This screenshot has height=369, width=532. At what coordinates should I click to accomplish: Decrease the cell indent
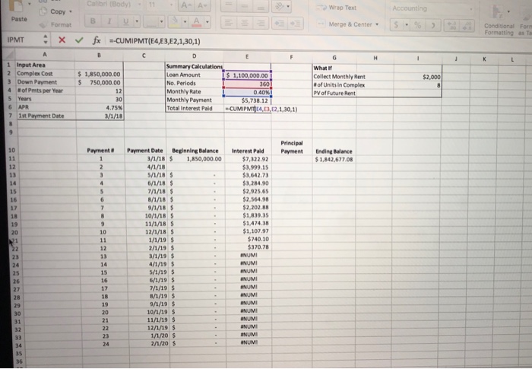(280, 24)
